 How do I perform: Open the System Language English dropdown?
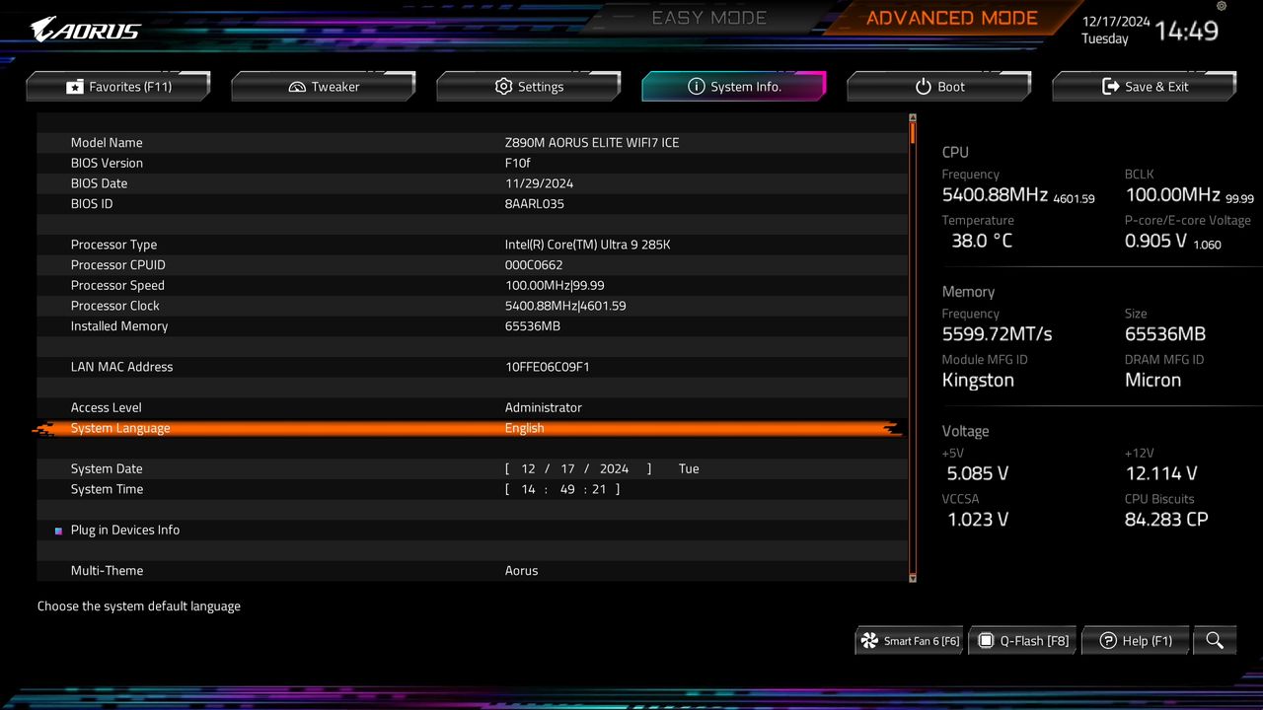[x=524, y=428]
